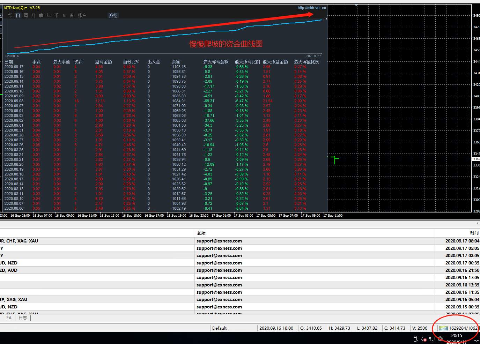This screenshot has width=480, height=344.
Task: Click the 最大浮盈比例 column header
Action: [x=307, y=62]
